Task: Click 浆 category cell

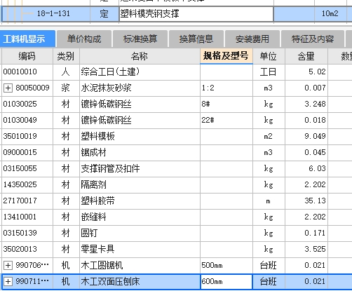Action: click(x=66, y=88)
